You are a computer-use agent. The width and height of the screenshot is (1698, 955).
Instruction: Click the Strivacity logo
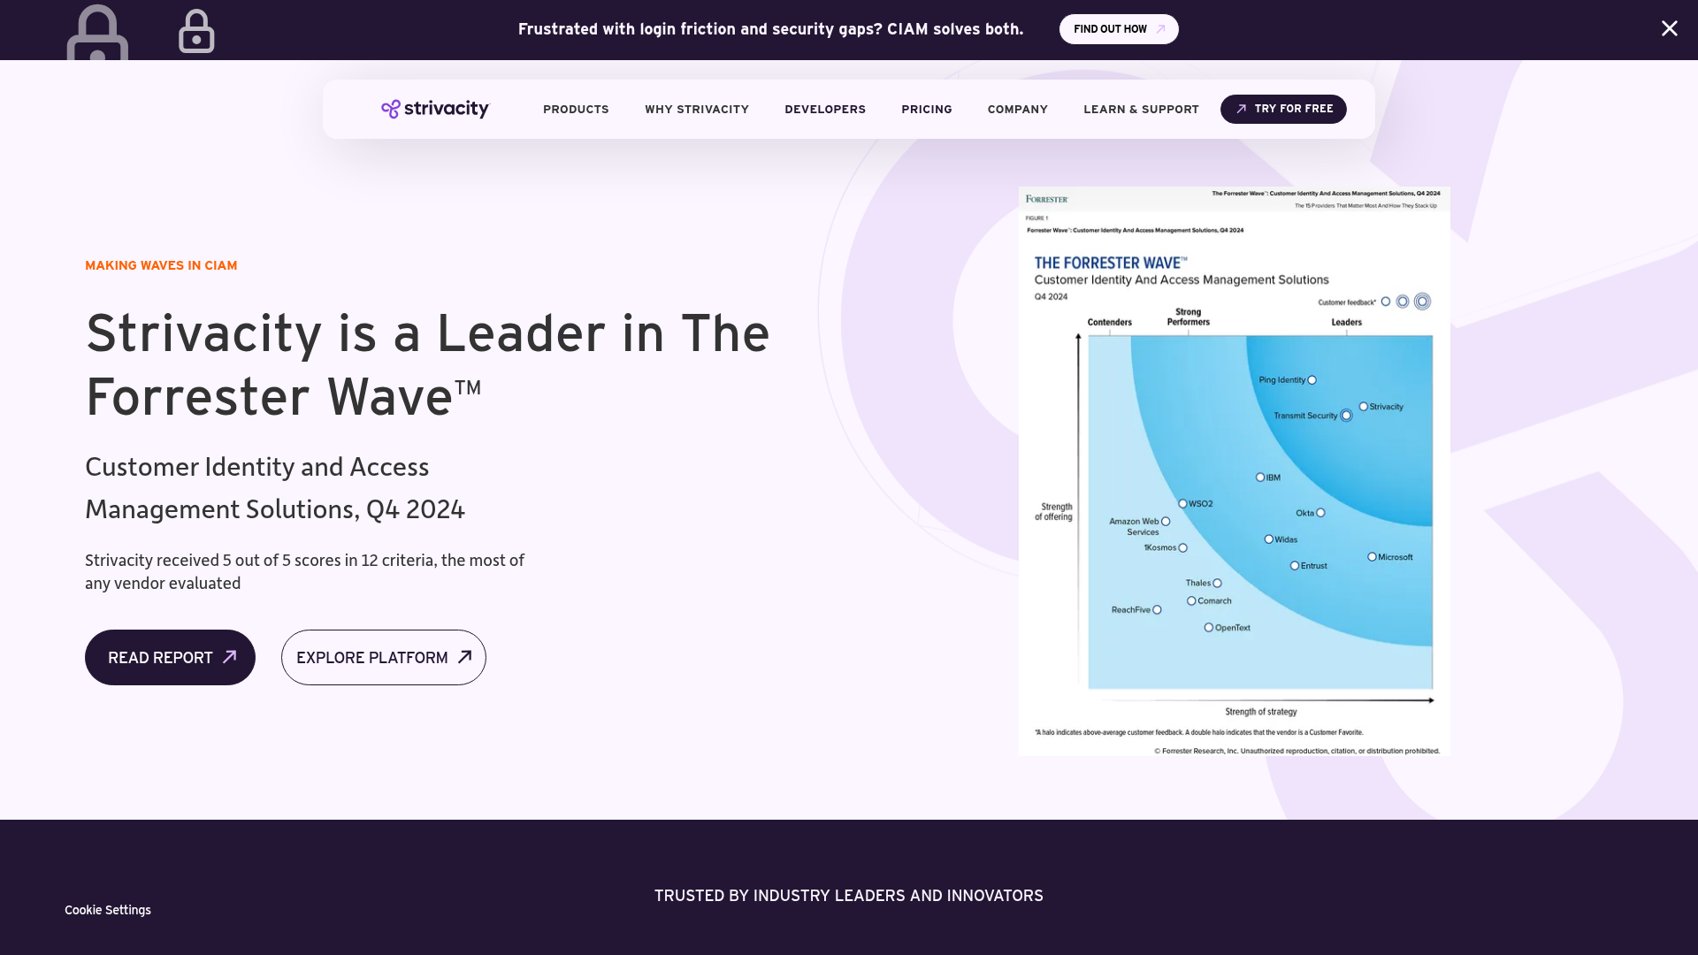tap(434, 109)
